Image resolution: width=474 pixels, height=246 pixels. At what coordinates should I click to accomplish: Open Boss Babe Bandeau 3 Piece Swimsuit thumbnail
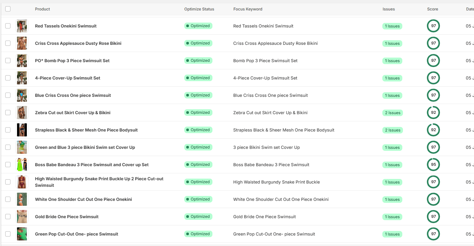(x=22, y=165)
